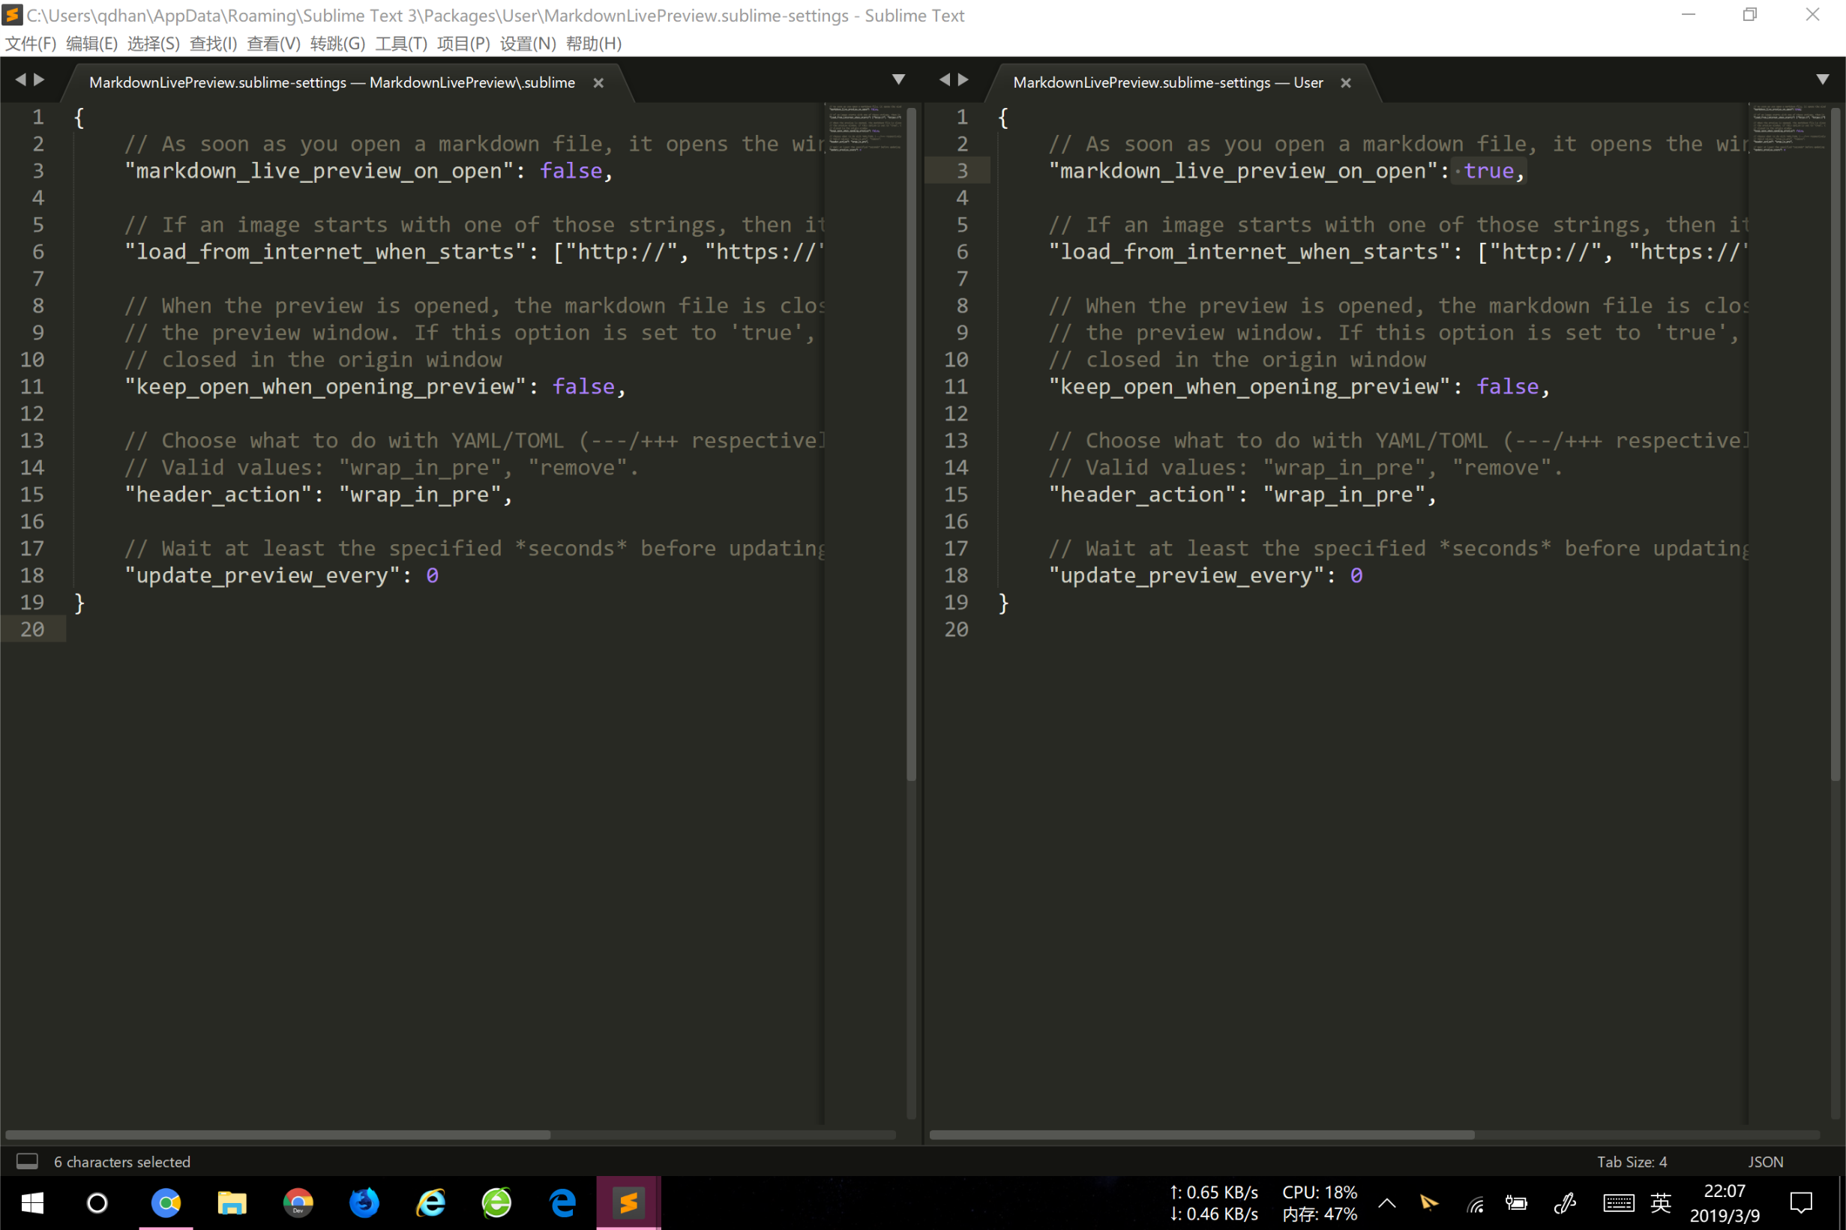
Task: Open right pane tab list dropdown
Action: (x=1824, y=79)
